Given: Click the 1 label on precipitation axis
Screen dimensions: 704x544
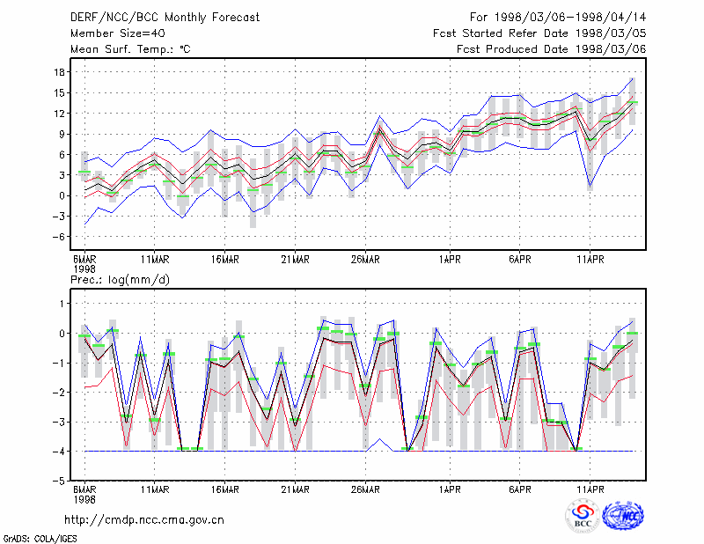Looking at the screenshot, I should [x=62, y=304].
